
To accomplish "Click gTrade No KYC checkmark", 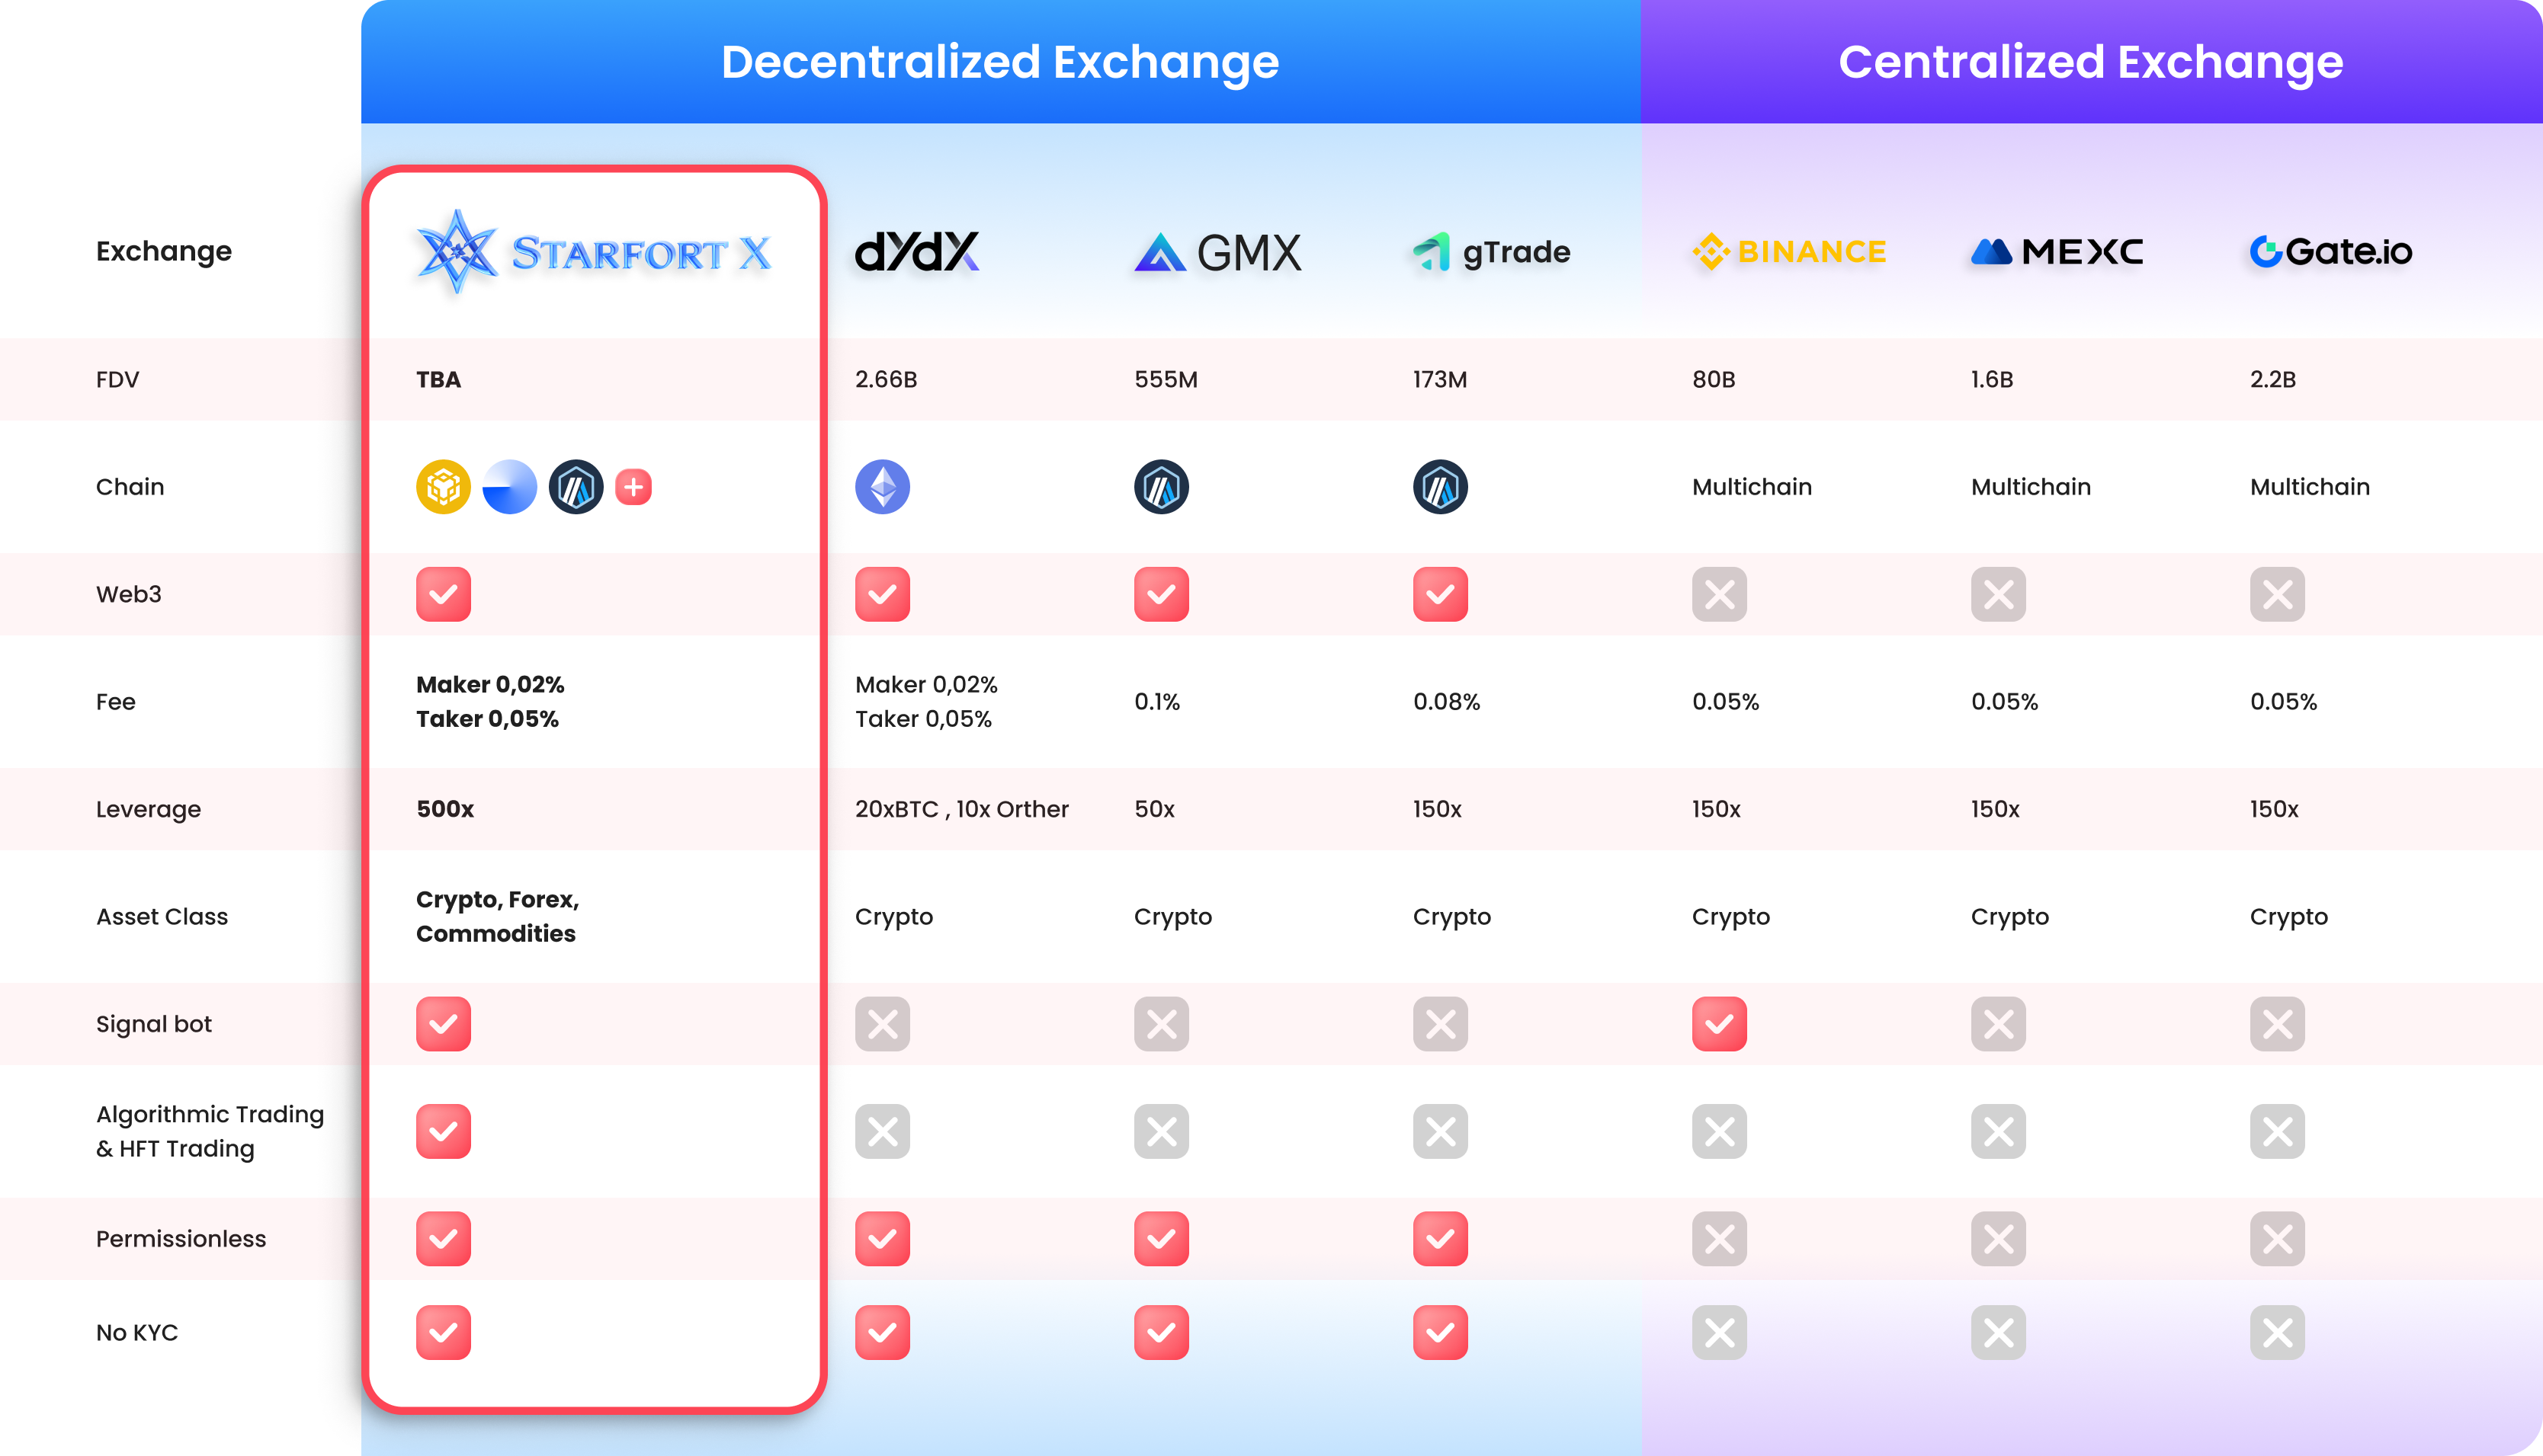I will click(x=1441, y=1332).
